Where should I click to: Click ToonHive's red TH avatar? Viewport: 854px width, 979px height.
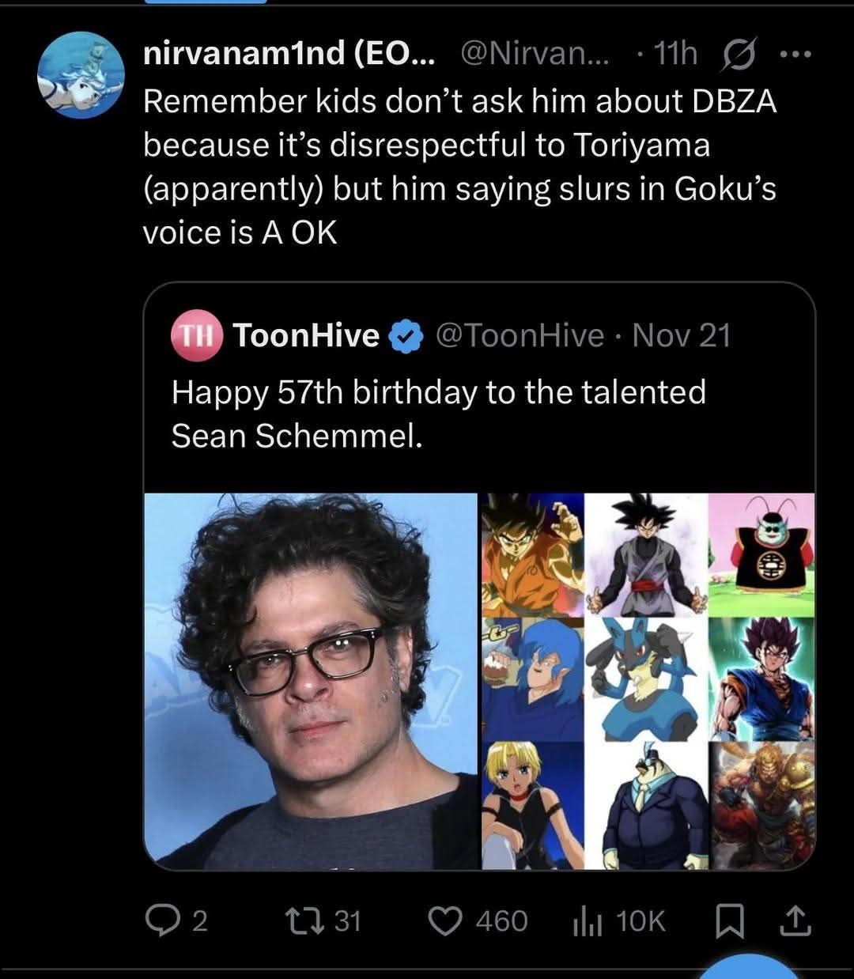point(195,336)
